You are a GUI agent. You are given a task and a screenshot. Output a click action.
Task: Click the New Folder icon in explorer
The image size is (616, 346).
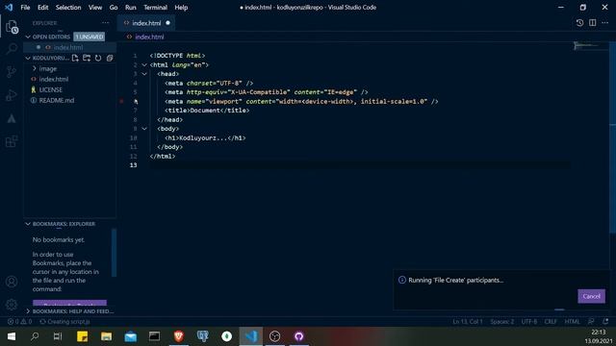[x=87, y=58]
